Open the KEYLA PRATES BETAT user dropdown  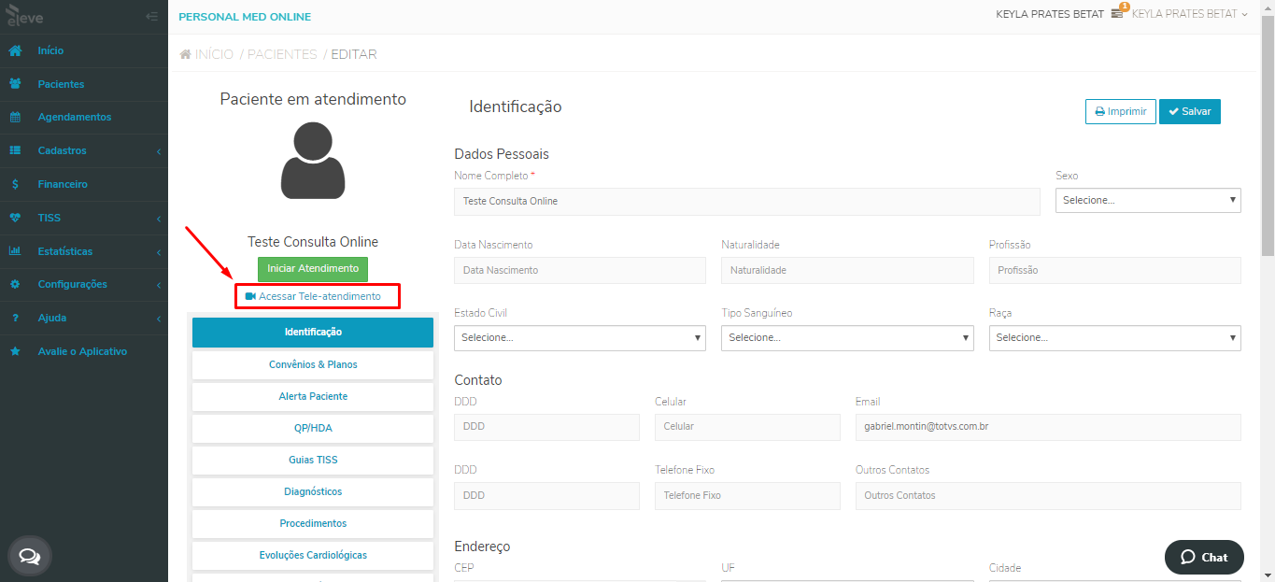click(1189, 14)
